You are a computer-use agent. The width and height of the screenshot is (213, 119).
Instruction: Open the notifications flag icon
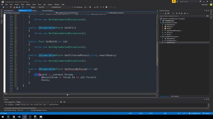[x=174, y=1]
